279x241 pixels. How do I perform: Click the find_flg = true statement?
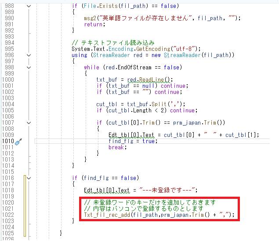point(131,141)
